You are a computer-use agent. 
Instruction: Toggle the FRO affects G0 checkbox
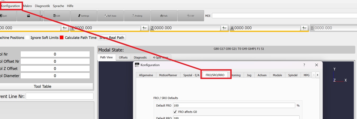(x=175, y=112)
